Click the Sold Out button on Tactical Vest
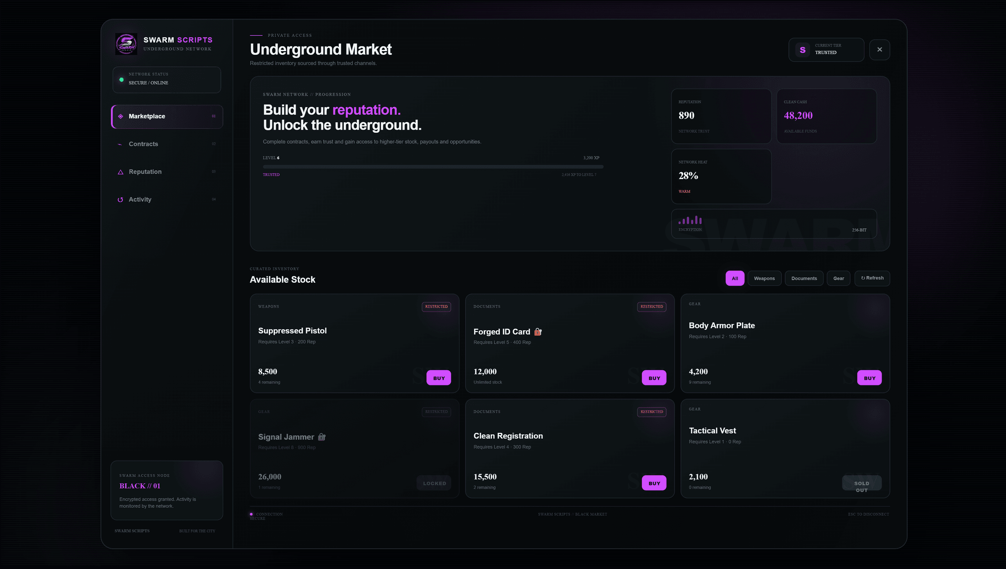 862,483
